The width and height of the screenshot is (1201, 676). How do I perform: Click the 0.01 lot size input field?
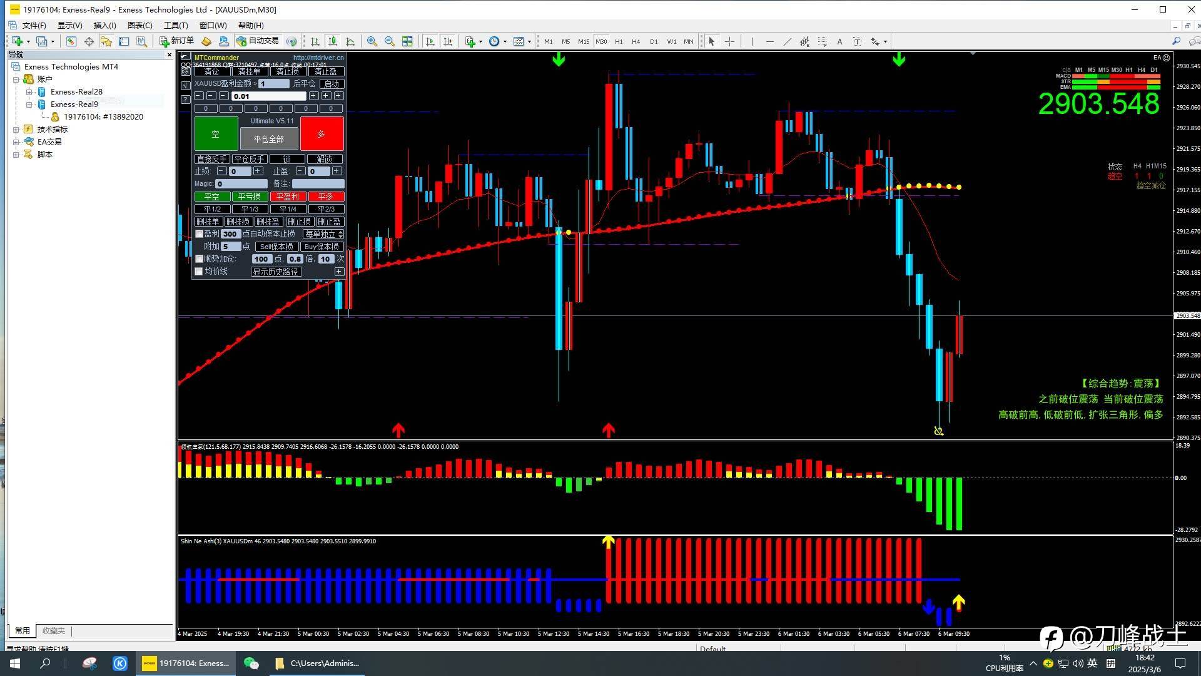click(269, 96)
